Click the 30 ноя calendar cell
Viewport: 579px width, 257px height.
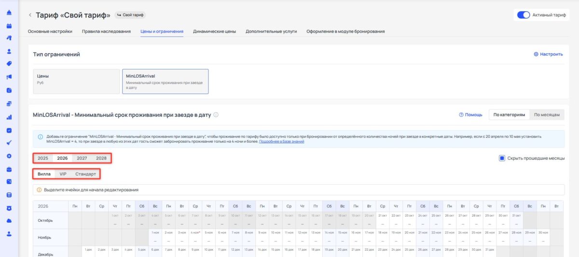click(x=543, y=237)
